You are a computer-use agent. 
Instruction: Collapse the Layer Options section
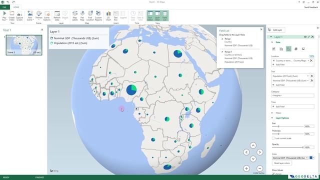pos(272,118)
